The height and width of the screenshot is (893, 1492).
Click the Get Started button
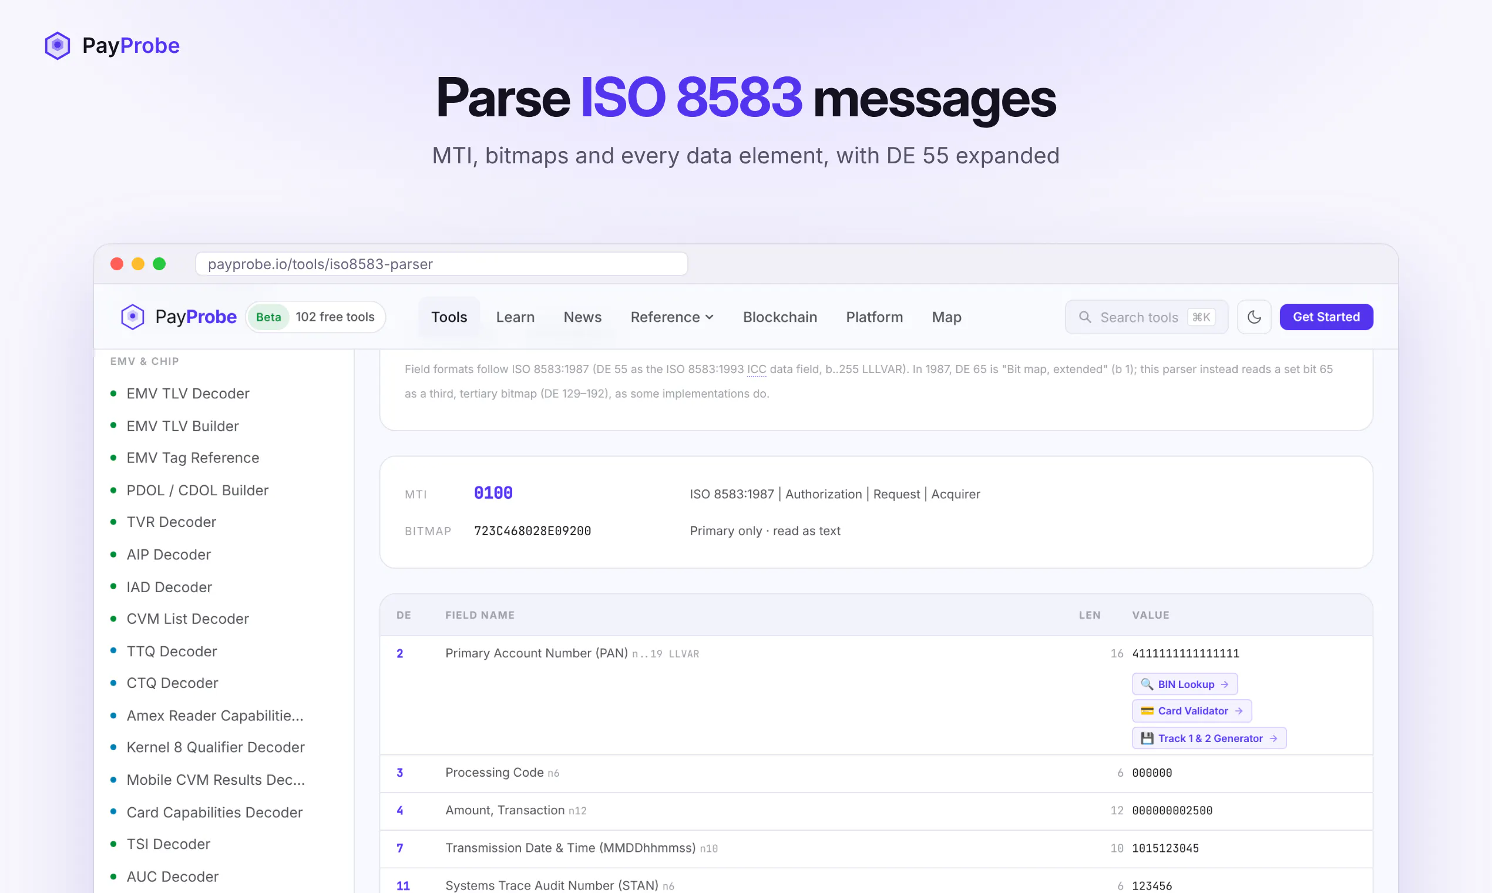pyautogui.click(x=1326, y=317)
